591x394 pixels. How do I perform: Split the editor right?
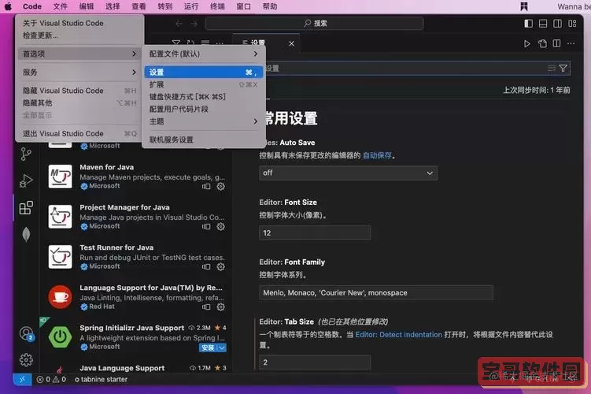point(556,44)
